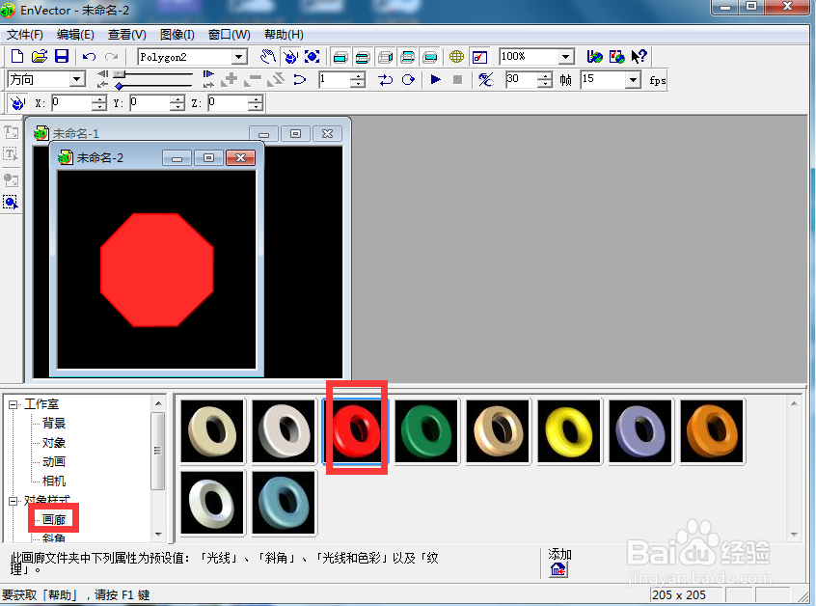This screenshot has height=606, width=816.
Task: Toggle the front bevel face button
Action: click(363, 57)
